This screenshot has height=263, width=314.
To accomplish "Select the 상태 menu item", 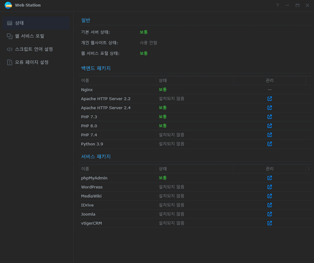I will (x=36, y=23).
